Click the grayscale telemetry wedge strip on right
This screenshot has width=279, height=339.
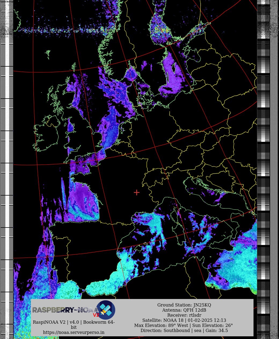click(x=263, y=161)
